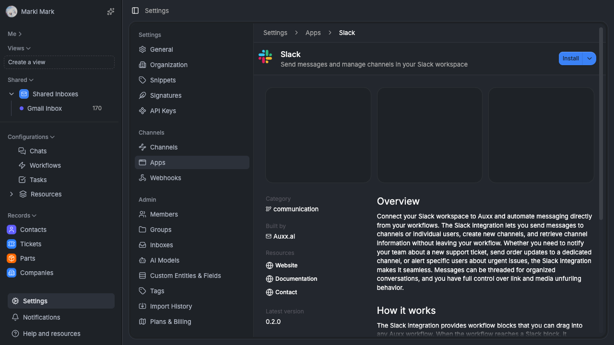Open Members admin page
Image resolution: width=614 pixels, height=345 pixels.
[192, 214]
